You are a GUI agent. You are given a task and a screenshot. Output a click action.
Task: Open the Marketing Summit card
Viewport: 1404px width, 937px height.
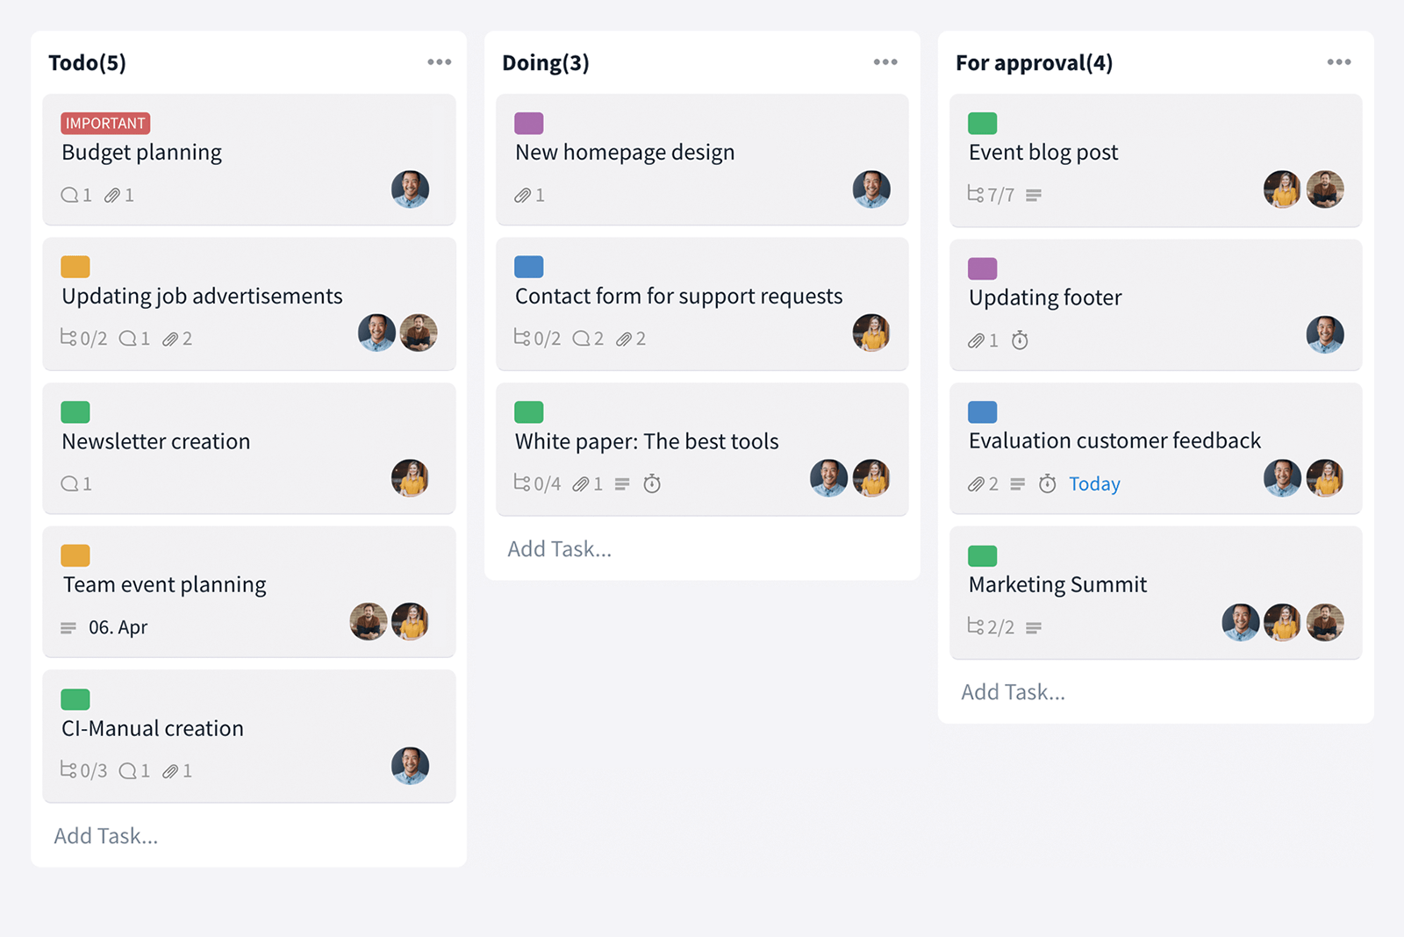pos(1156,592)
